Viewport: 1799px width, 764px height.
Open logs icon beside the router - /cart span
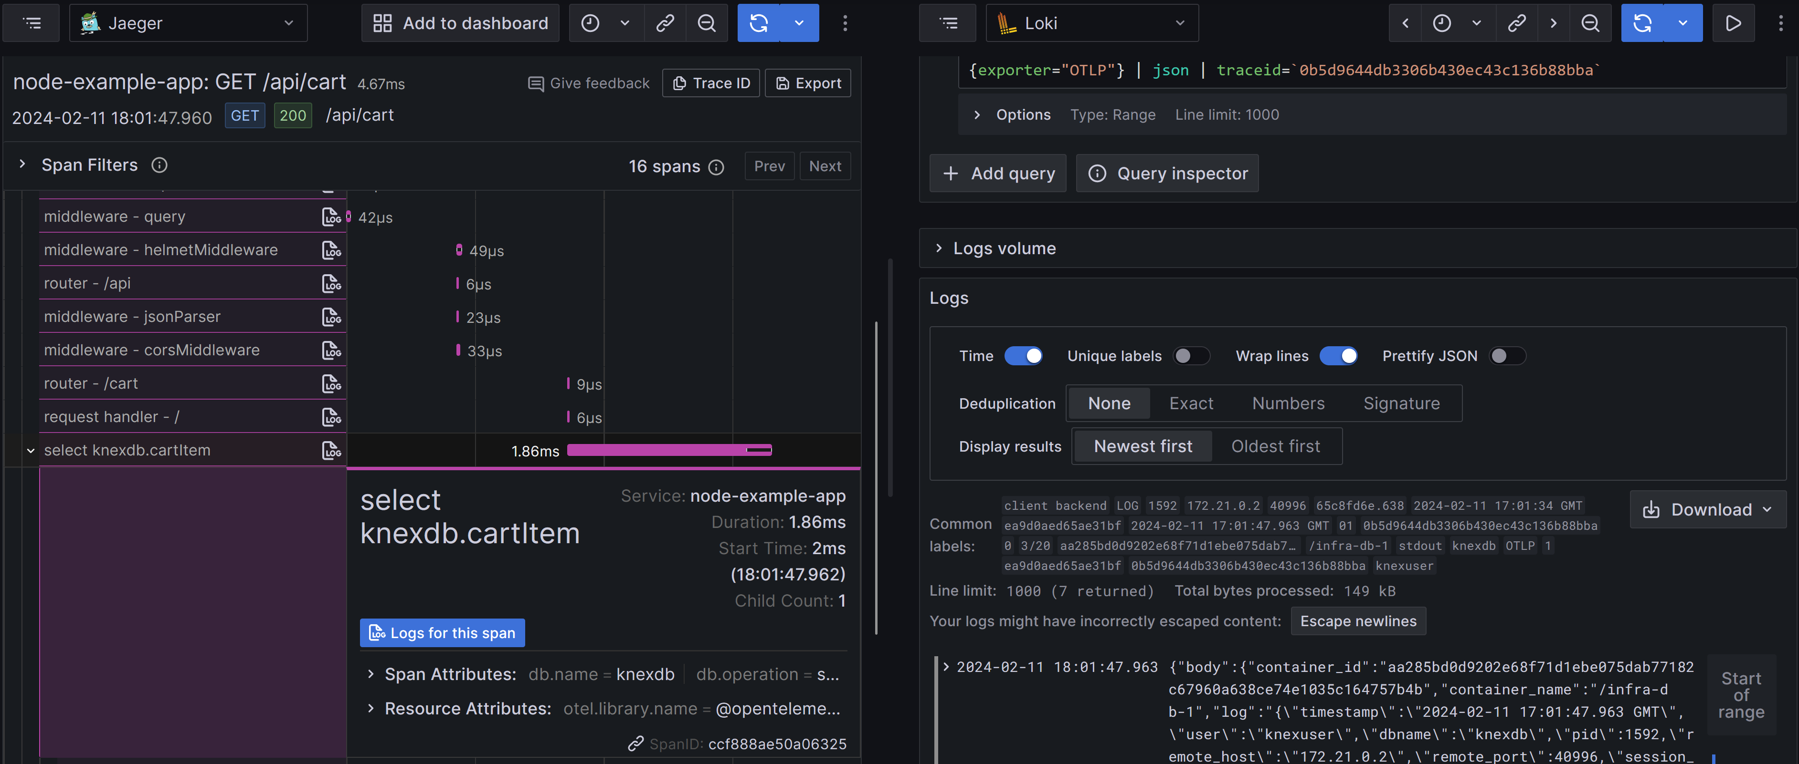tap(331, 383)
